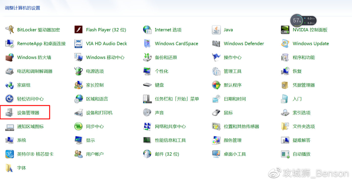Open the NVIDIA 控制面板 icon

point(285,30)
